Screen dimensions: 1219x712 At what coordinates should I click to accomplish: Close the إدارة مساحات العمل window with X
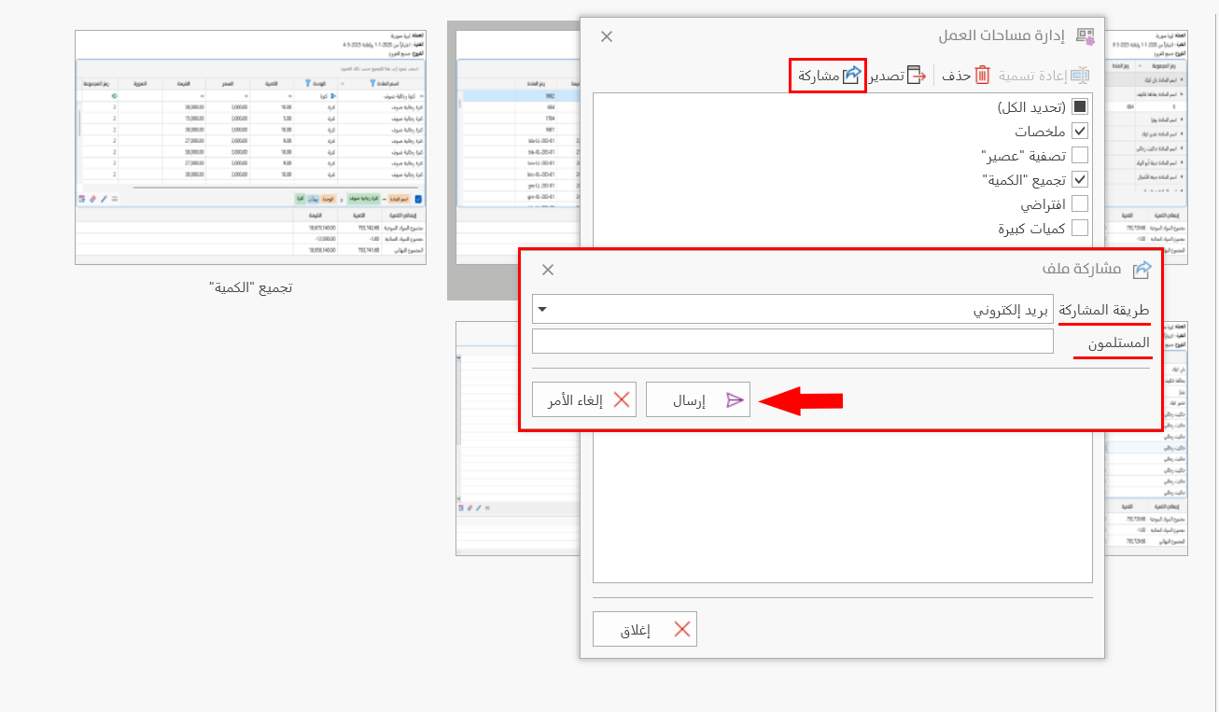(x=607, y=36)
